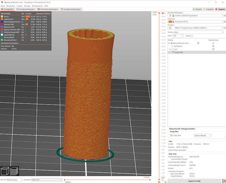Open the Filament preset dropdown

pyautogui.click(x=195, y=22)
